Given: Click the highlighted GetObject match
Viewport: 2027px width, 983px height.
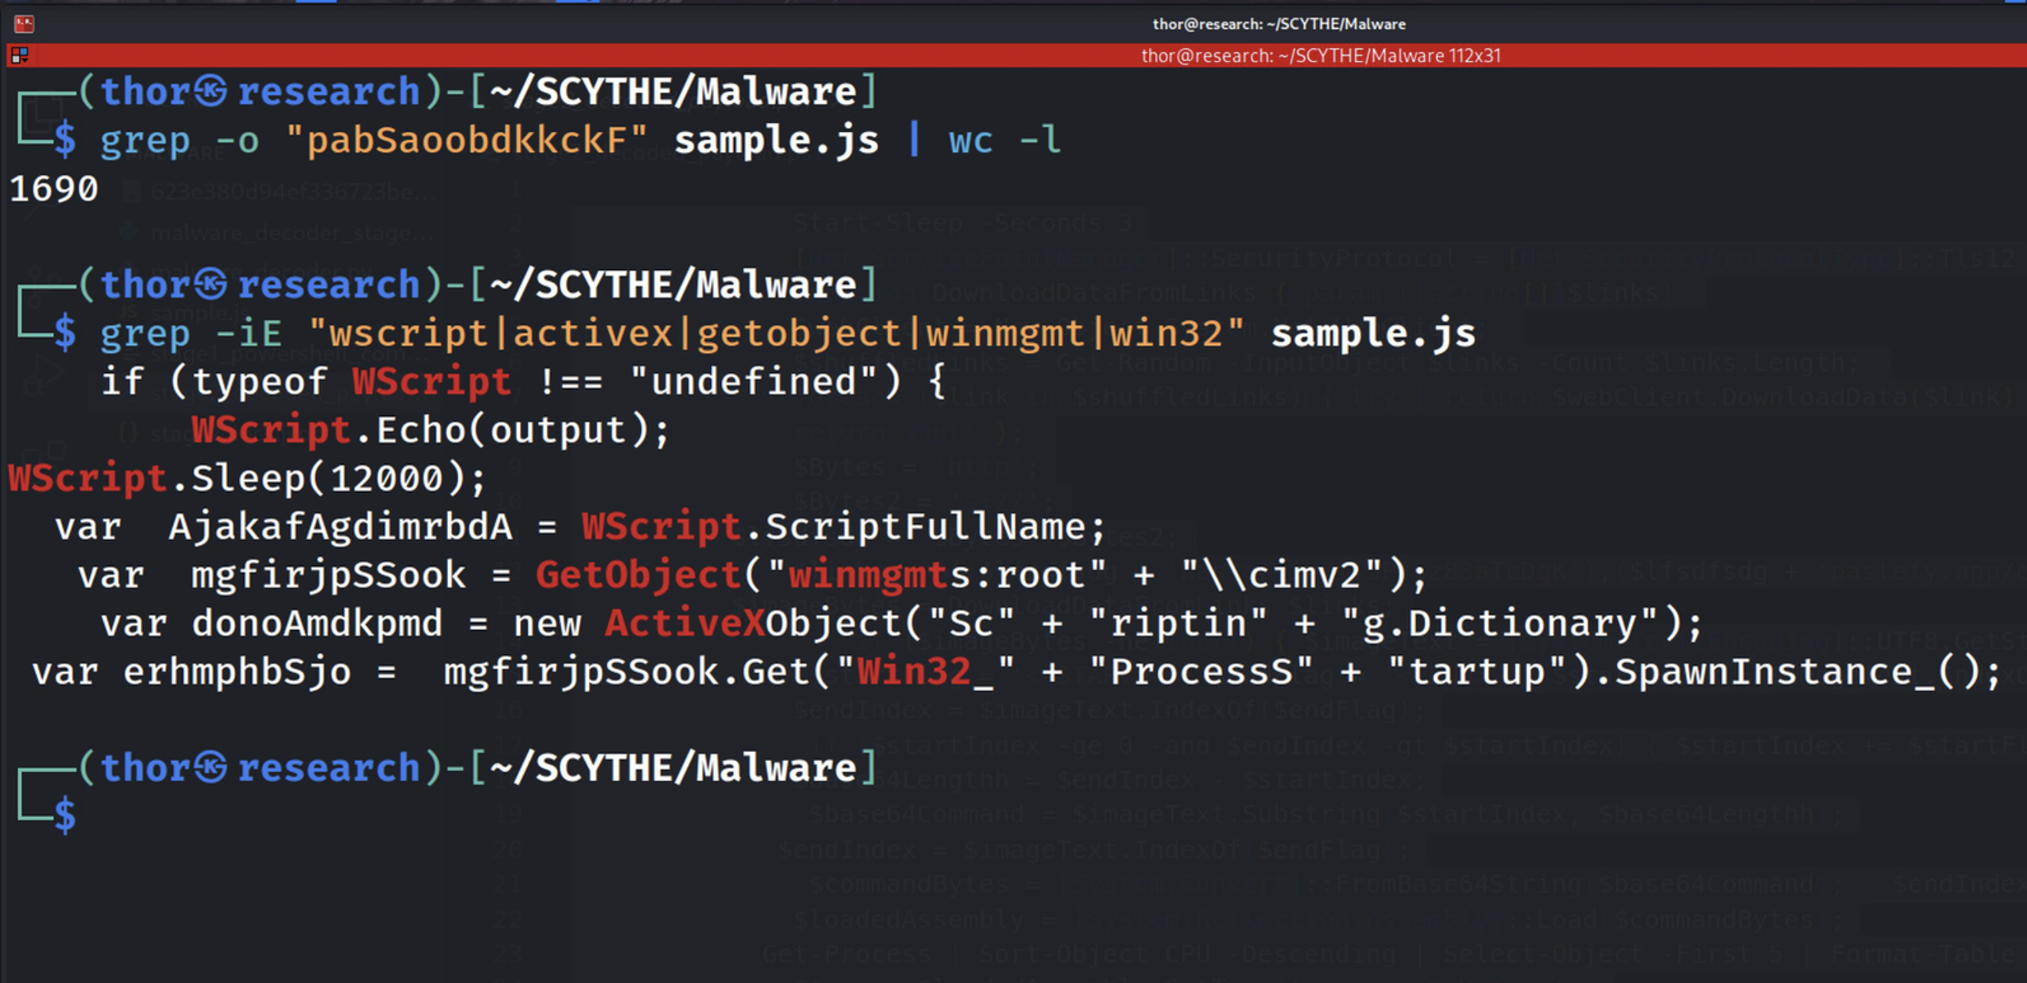Looking at the screenshot, I should point(638,575).
